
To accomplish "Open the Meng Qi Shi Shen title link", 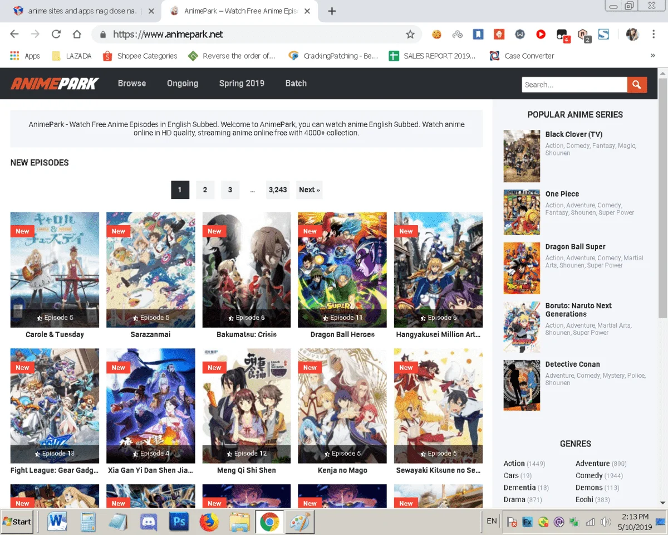I will [247, 470].
